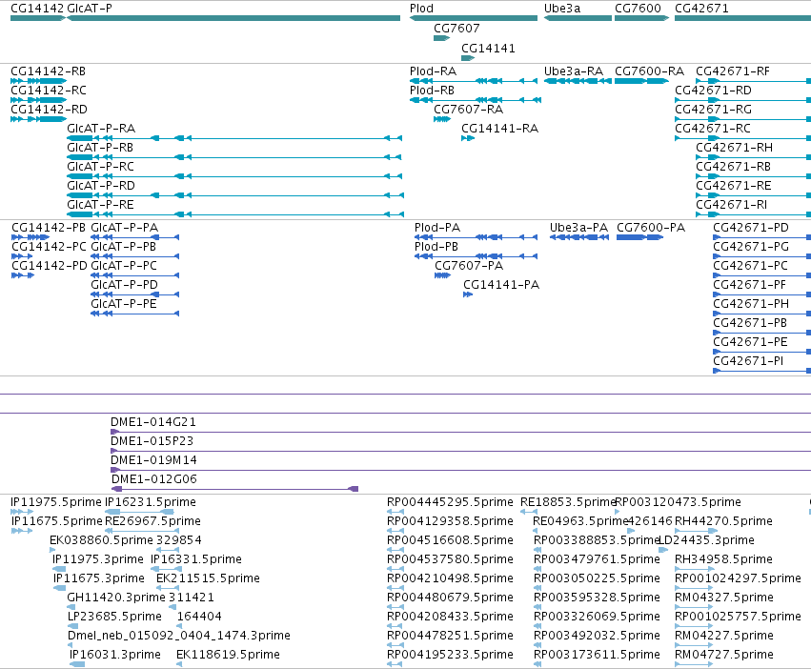Click the DME1-019M14 clone label
811x669 pixels.
pos(153,460)
